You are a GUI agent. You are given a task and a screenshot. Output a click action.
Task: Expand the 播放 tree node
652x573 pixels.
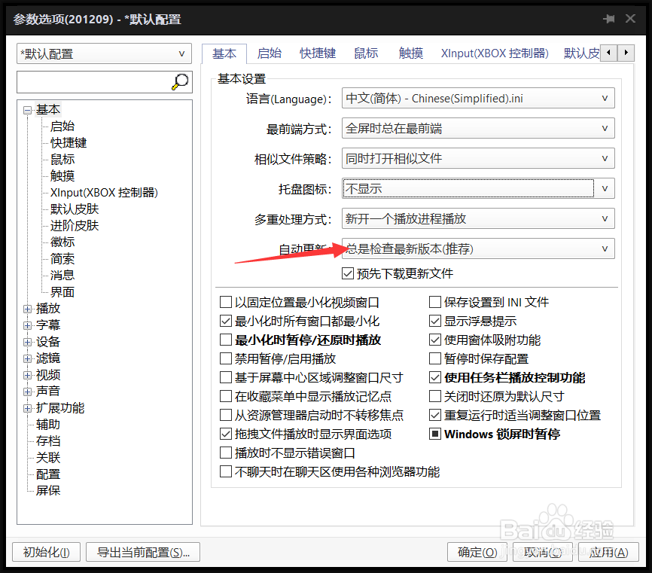tap(27, 308)
